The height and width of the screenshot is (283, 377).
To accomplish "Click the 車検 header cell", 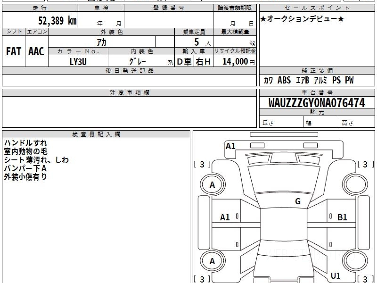I will (101, 8).
